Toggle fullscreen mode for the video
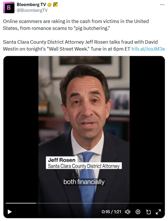The height and width of the screenshot is (221, 168). tap(158, 212)
